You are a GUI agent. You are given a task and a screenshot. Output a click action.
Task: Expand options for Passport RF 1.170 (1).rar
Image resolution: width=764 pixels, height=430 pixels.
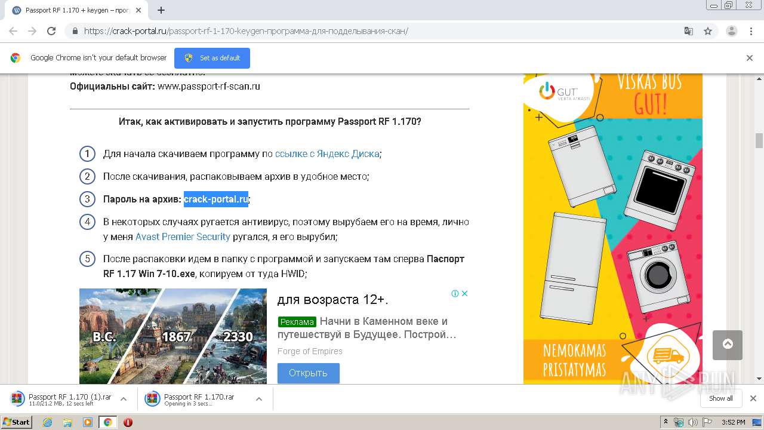tap(124, 399)
